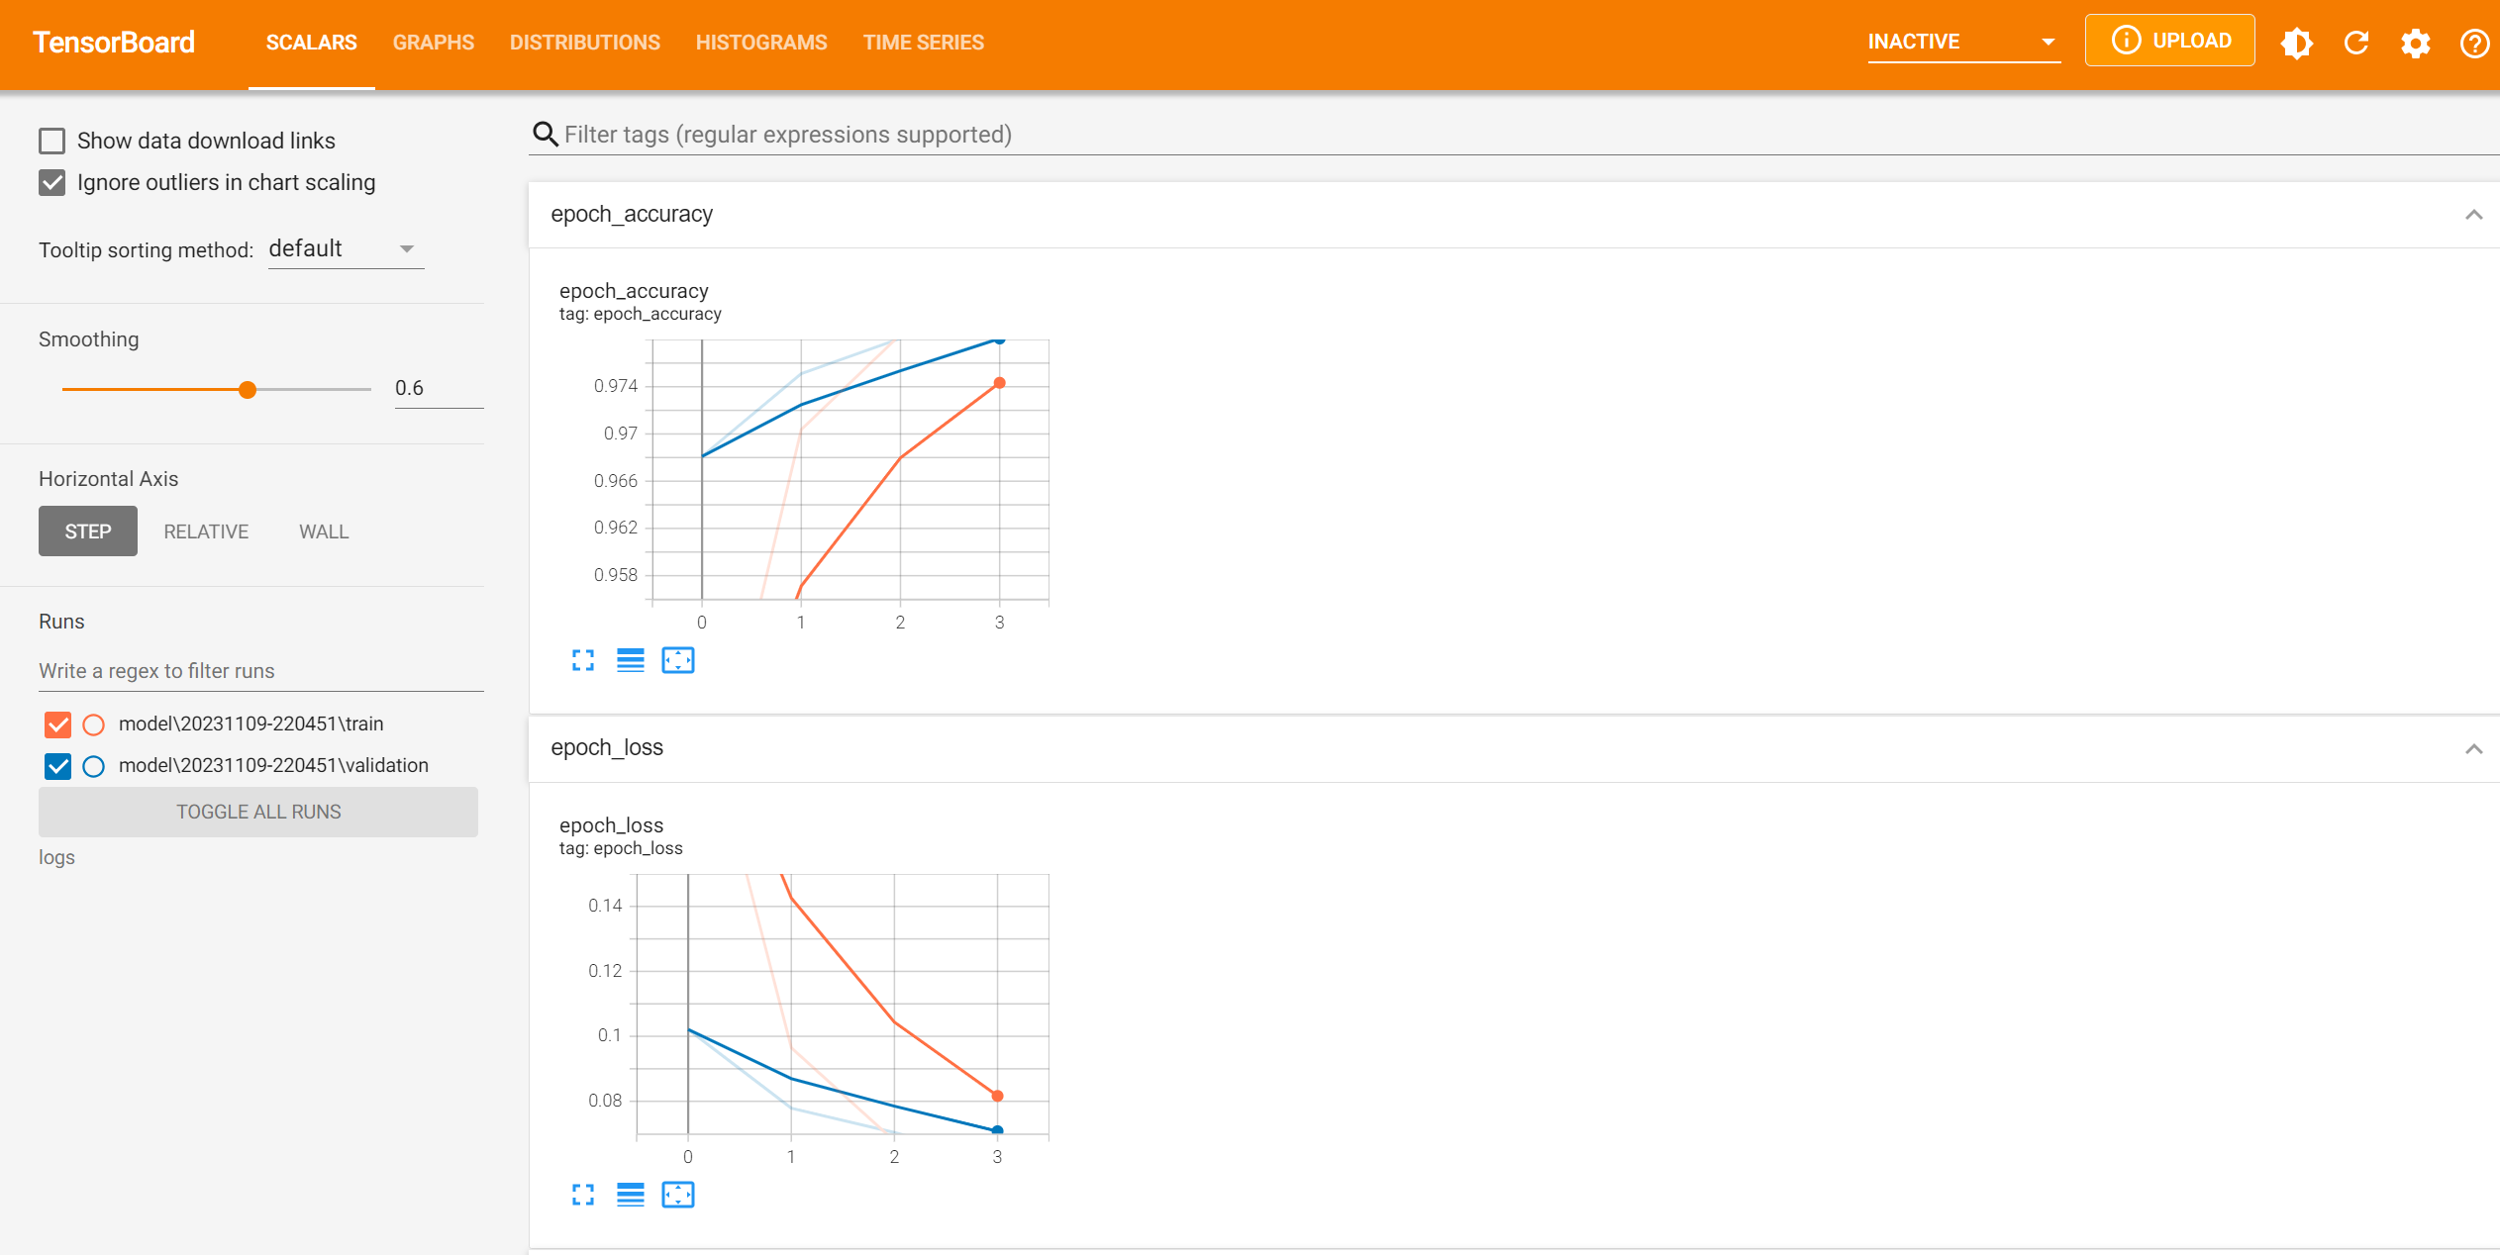The height and width of the screenshot is (1255, 2500).
Task: Open the settings gear icon
Action: [x=2415, y=43]
